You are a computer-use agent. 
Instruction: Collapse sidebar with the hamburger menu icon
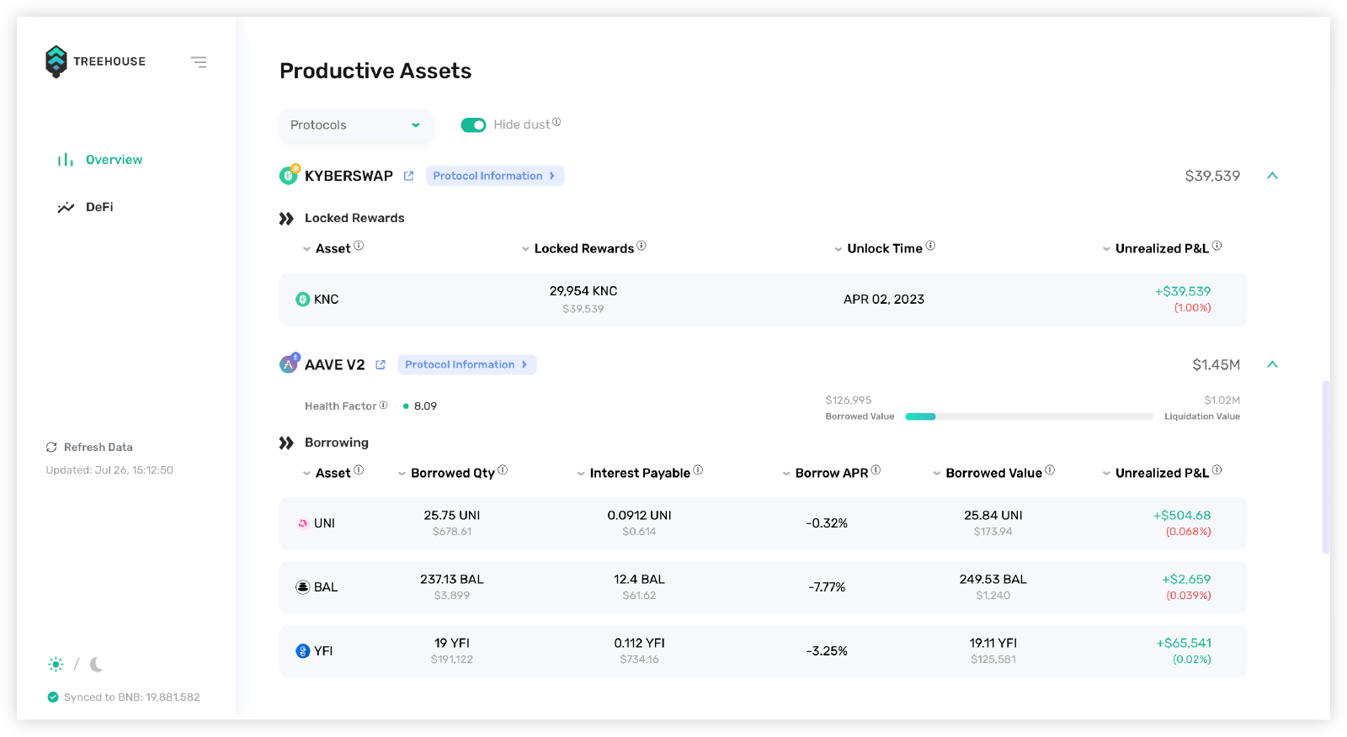click(x=199, y=61)
